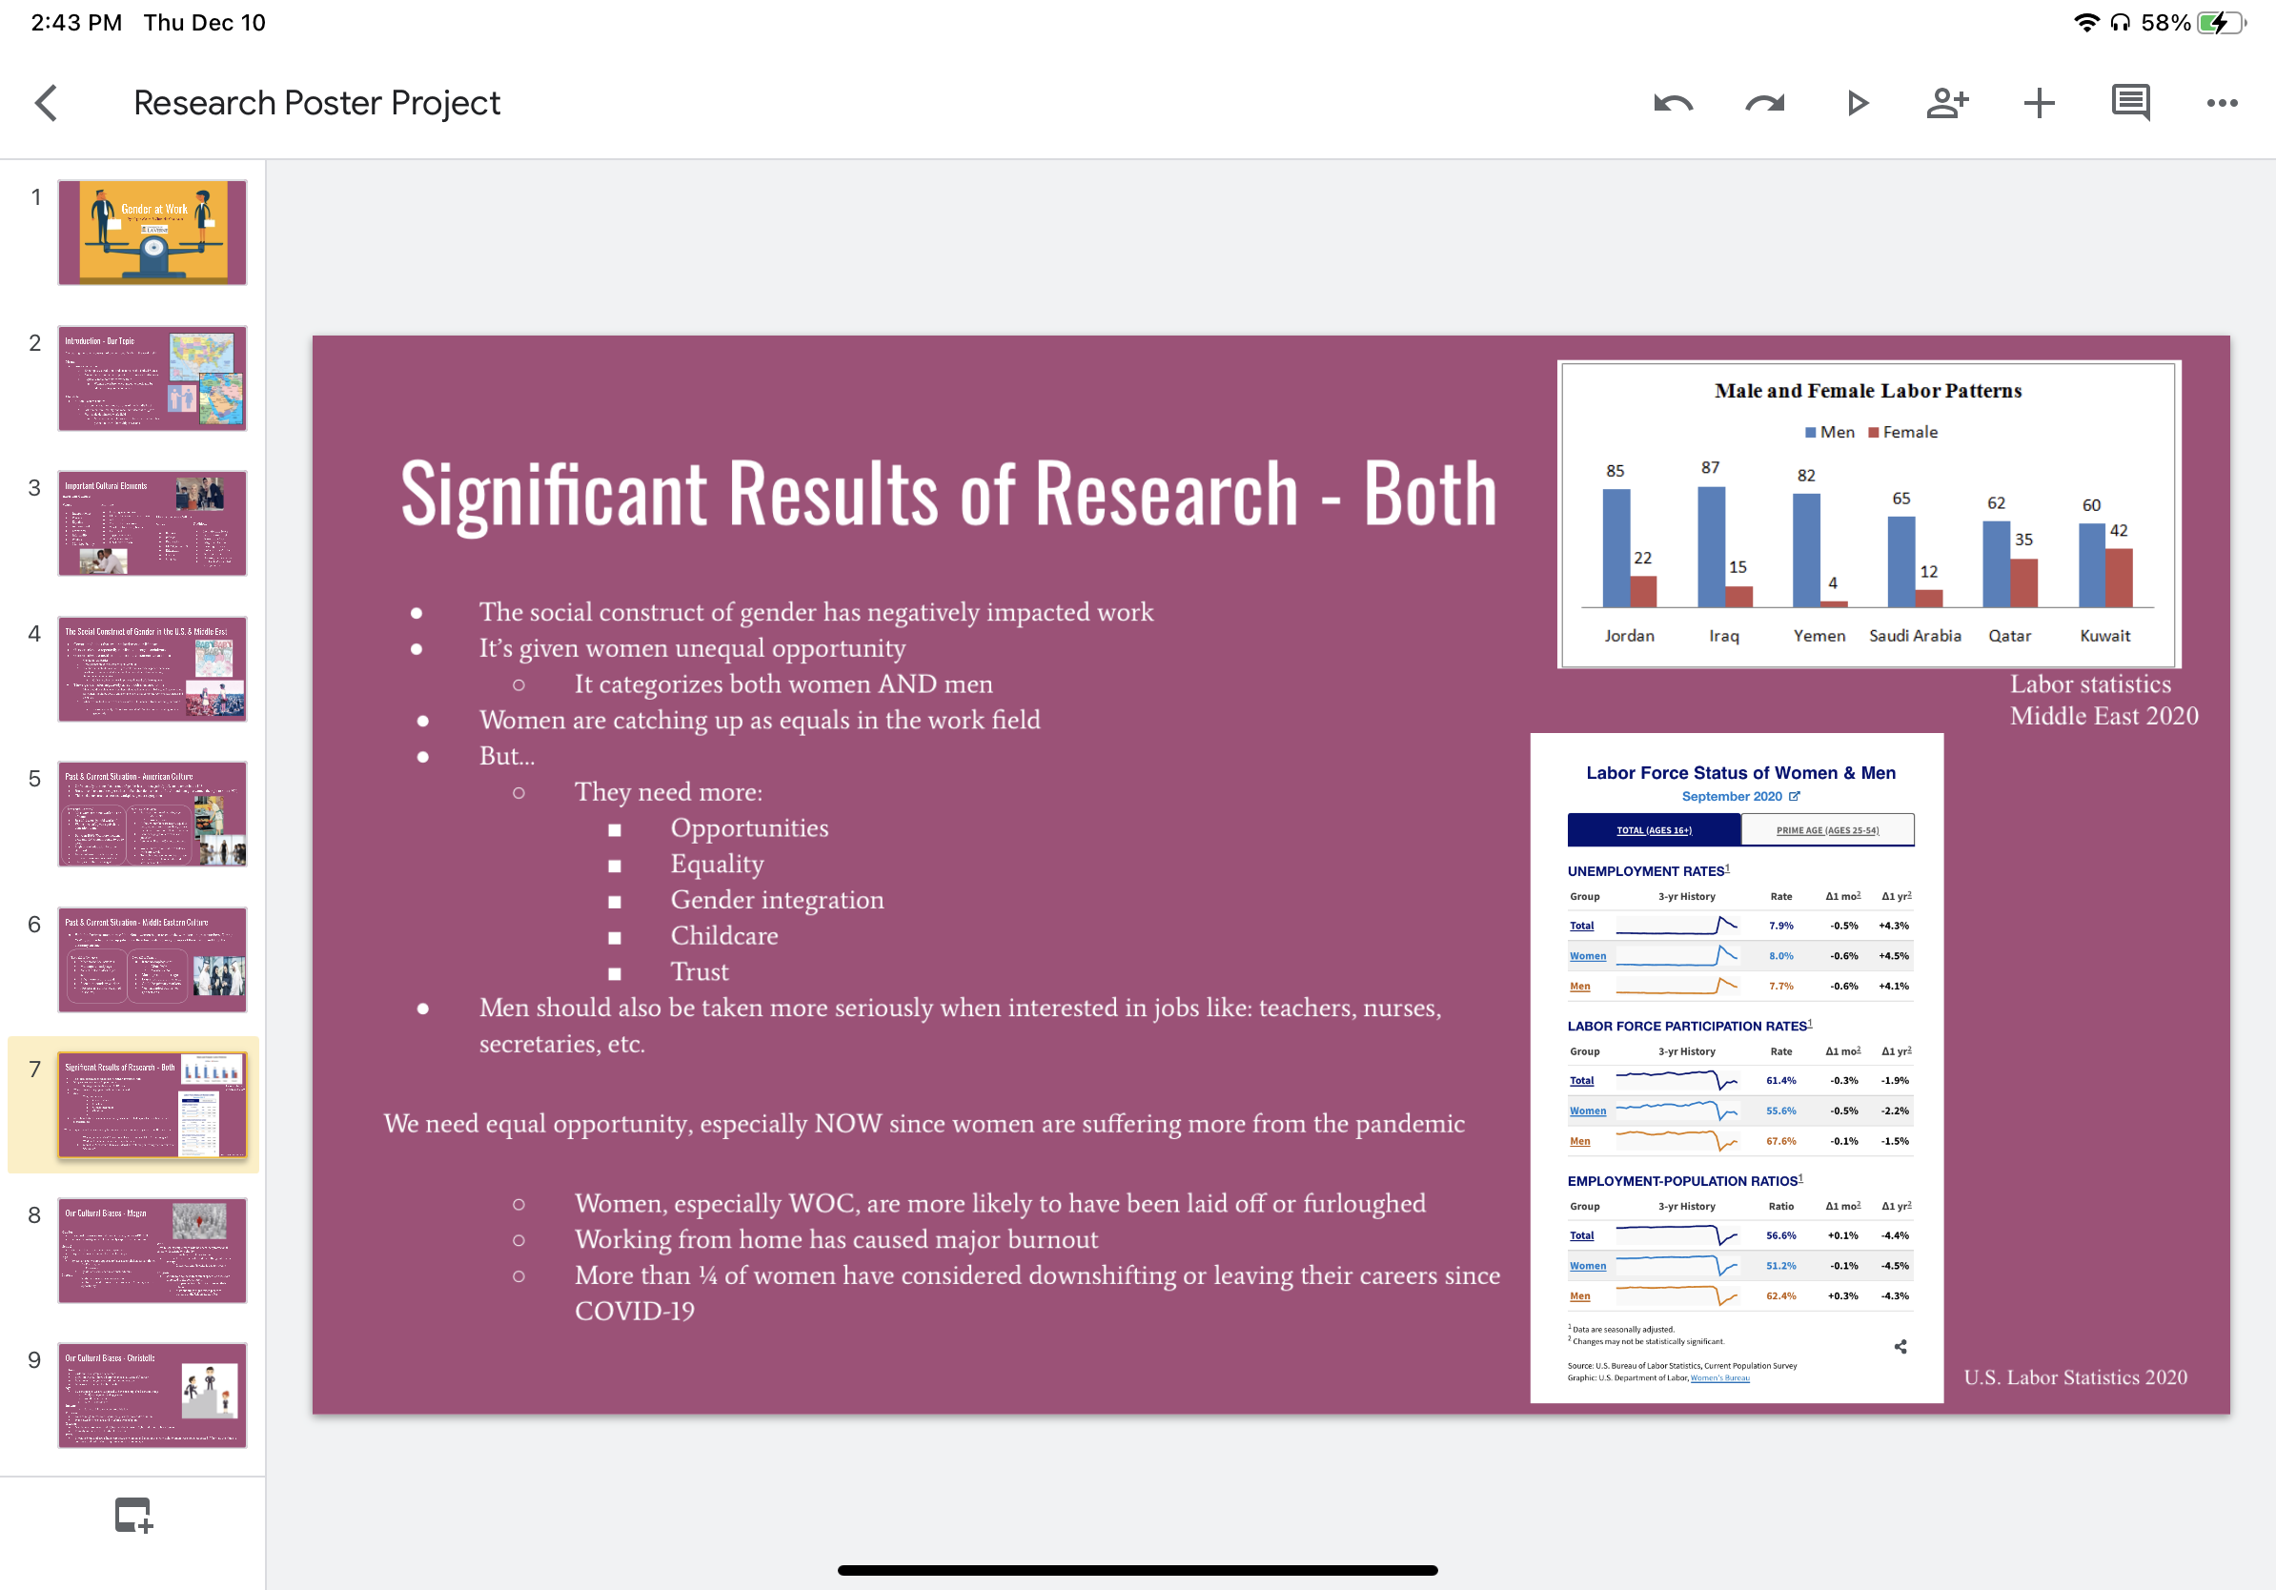The height and width of the screenshot is (1590, 2276).
Task: Click the 'PRIME AGE (AGES 25-54)' tab in image
Action: point(1827,829)
